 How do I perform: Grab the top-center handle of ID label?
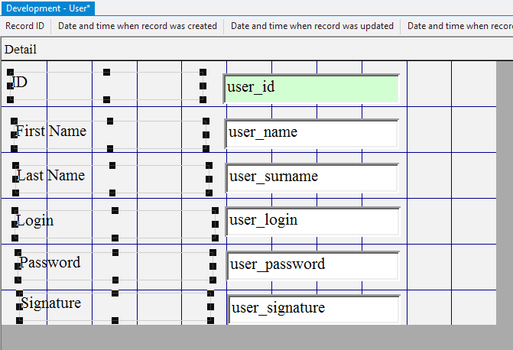[x=106, y=72]
